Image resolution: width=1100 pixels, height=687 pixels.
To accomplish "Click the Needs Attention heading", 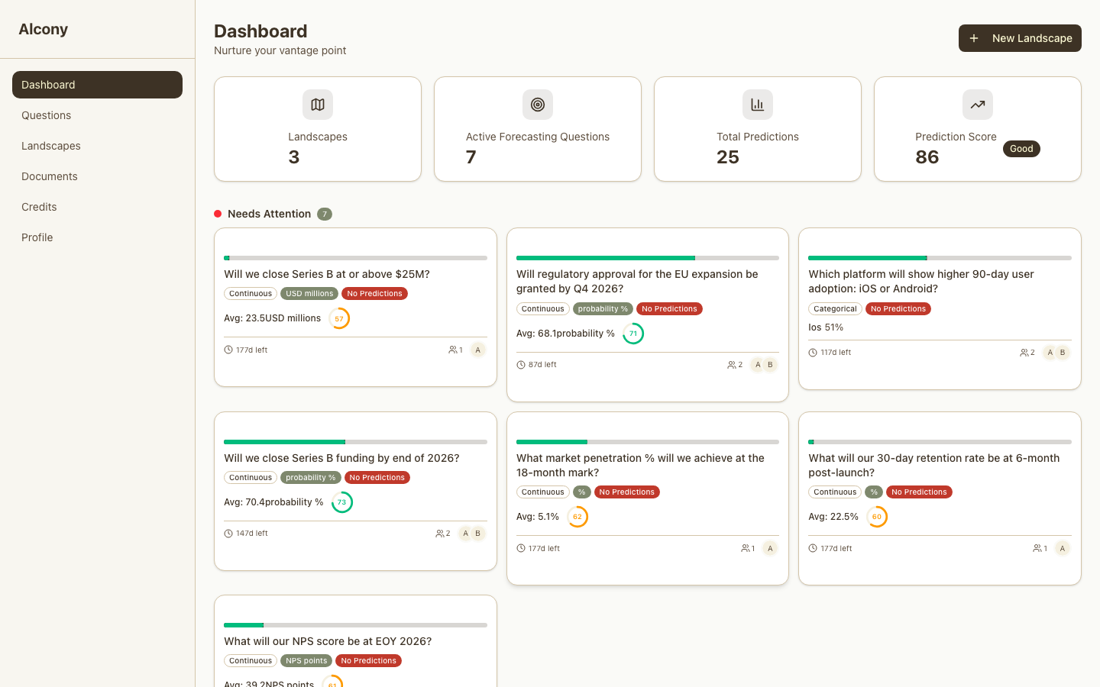I will click(x=269, y=214).
